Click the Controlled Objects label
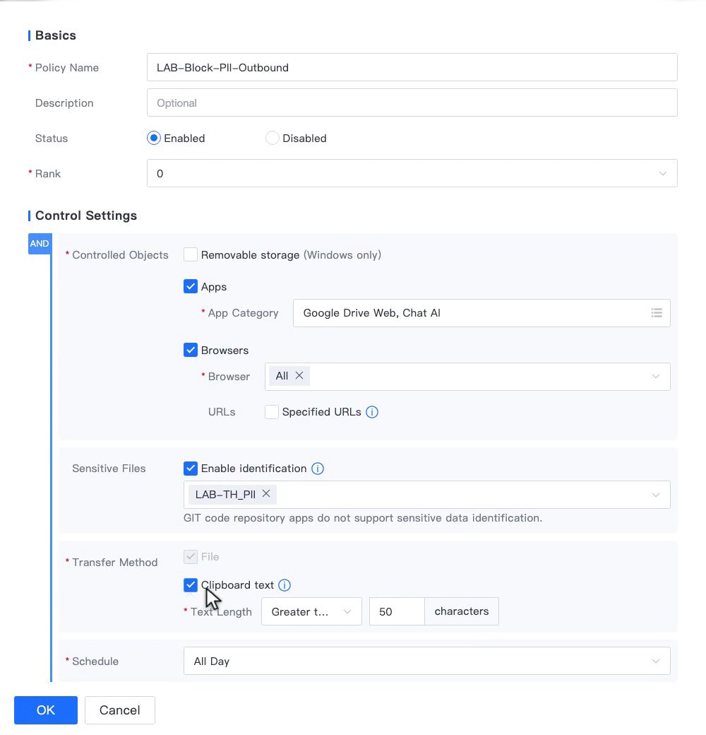The image size is (706, 735). (120, 255)
